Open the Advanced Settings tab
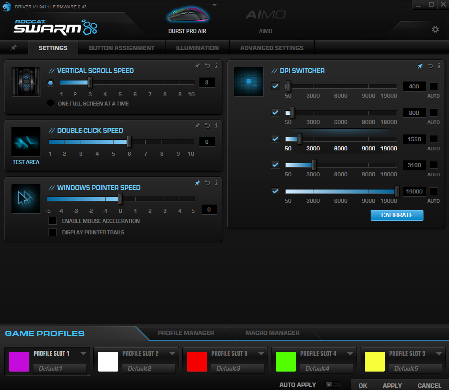Screen dimensions: 449x390 [272, 48]
